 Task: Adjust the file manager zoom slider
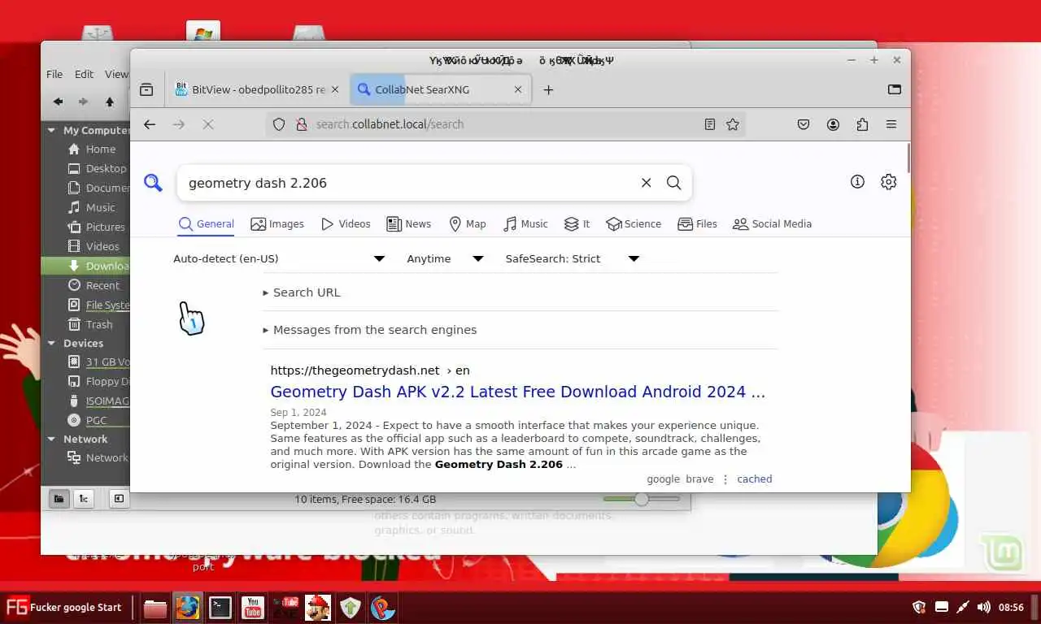pyautogui.click(x=642, y=499)
